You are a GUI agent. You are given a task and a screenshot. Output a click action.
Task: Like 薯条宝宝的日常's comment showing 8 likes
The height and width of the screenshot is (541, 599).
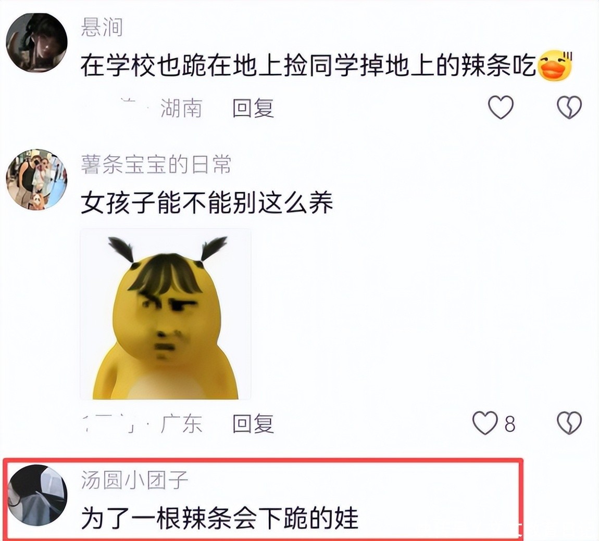tap(485, 423)
